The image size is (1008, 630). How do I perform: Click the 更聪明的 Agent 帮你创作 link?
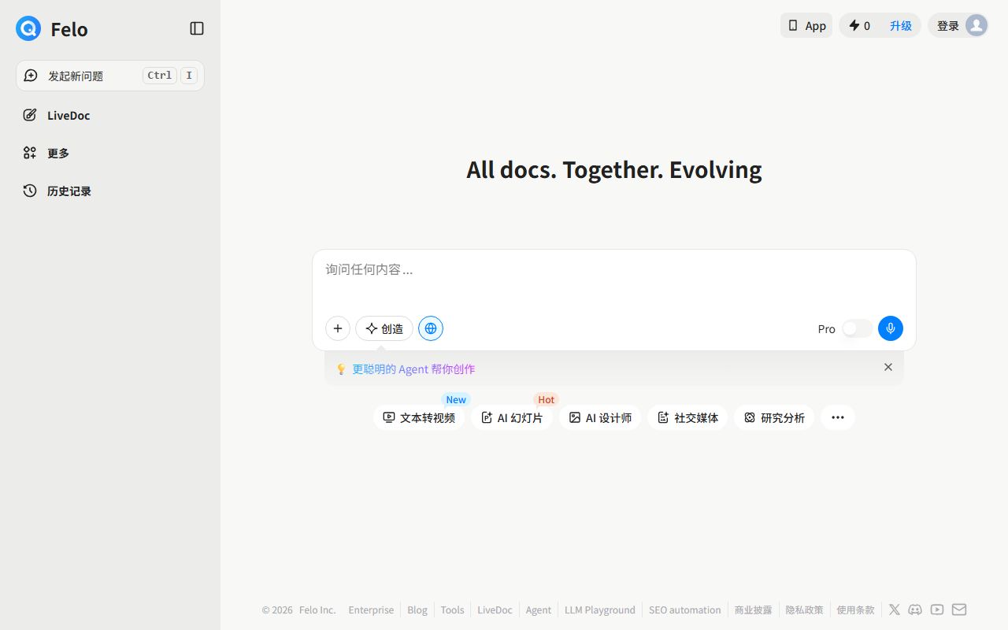[413, 369]
